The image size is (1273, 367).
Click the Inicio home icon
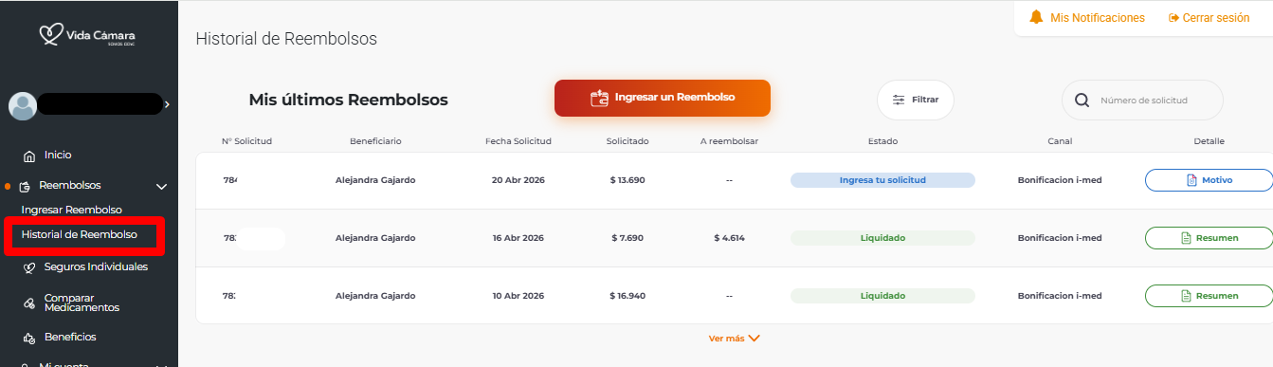point(28,156)
